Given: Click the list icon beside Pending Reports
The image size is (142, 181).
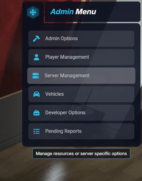Looking at the screenshot, I should point(36,131).
